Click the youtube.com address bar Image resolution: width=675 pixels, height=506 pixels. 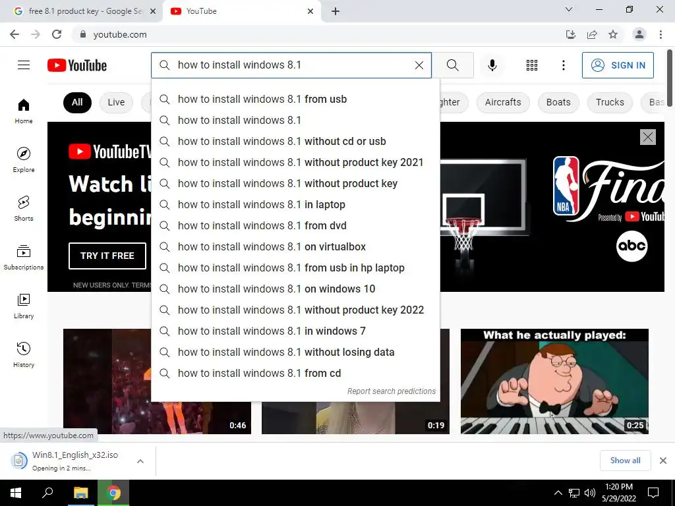(x=318, y=34)
